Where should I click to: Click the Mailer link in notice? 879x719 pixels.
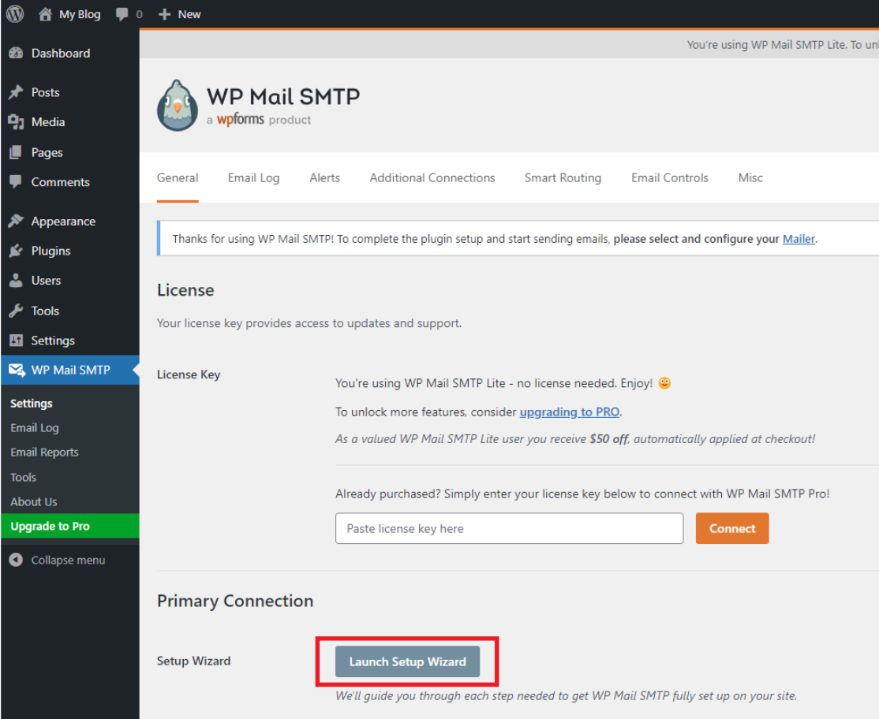[799, 239]
